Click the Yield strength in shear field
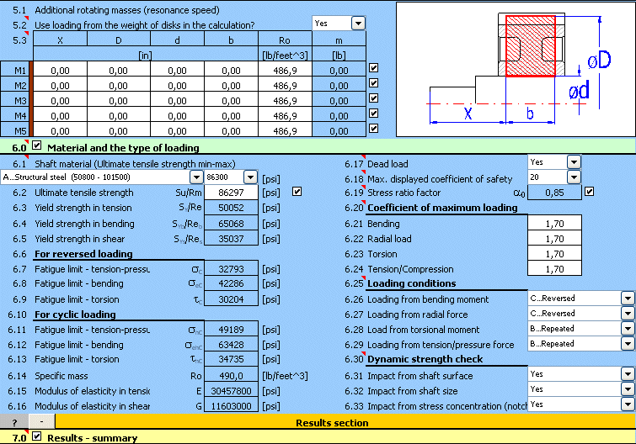 click(231, 239)
